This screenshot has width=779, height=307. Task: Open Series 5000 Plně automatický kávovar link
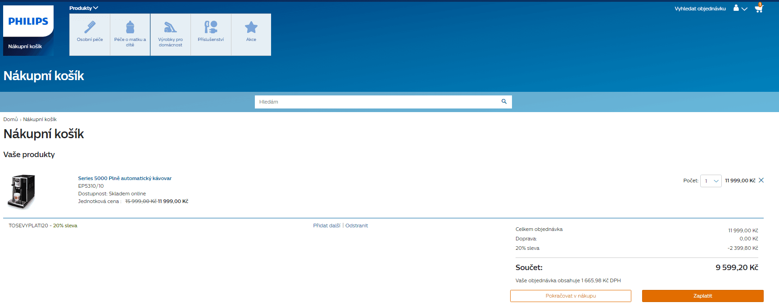125,178
